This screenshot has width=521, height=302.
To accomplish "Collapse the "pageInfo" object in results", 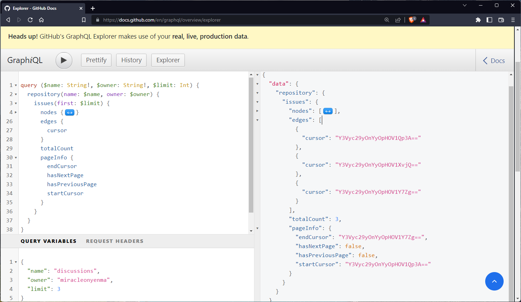I will pyautogui.click(x=258, y=228).
